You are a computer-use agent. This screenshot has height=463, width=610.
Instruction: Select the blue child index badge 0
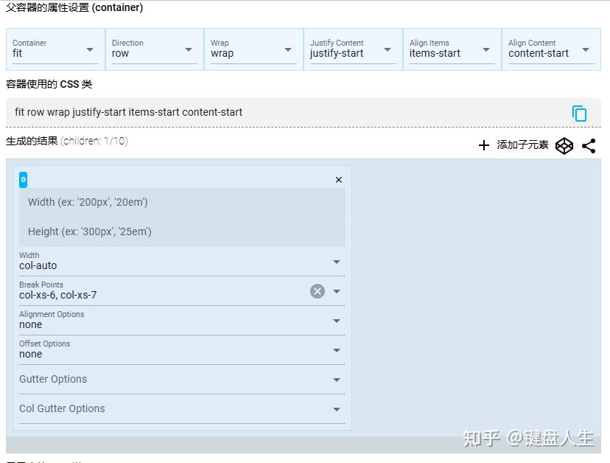(23, 179)
